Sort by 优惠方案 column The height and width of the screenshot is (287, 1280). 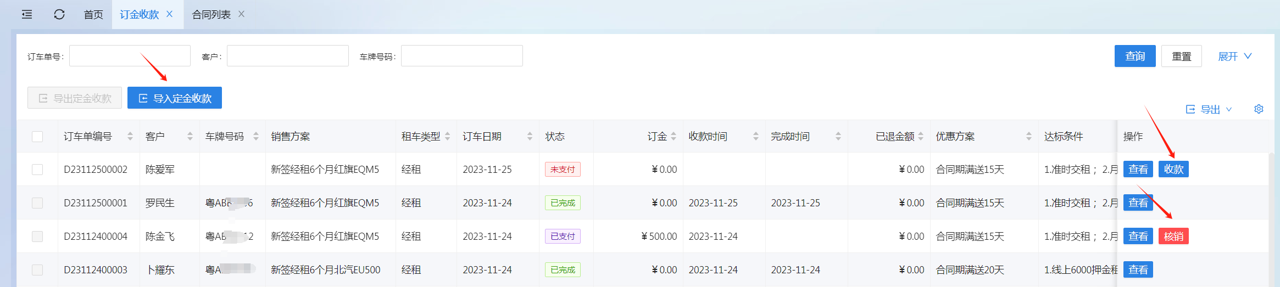point(1028,136)
